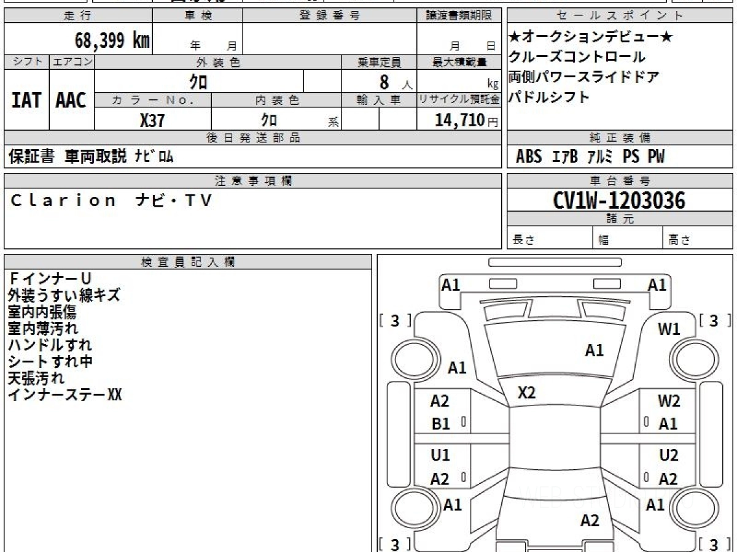Image resolution: width=737 pixels, height=552 pixels.
Task: Click the W2 mark on the car diagram
Action: [x=669, y=402]
